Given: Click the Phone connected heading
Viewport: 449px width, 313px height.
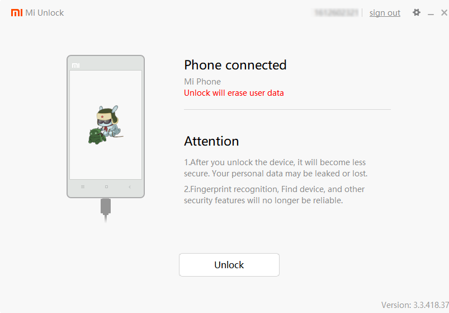Looking at the screenshot, I should point(235,65).
